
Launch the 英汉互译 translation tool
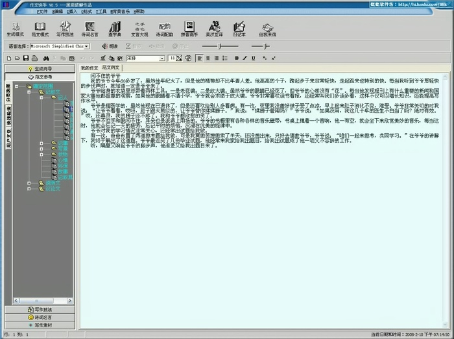click(213, 28)
